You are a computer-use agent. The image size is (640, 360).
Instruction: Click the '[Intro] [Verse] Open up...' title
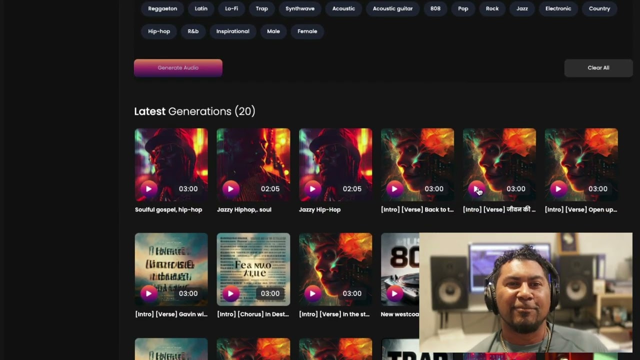(581, 209)
